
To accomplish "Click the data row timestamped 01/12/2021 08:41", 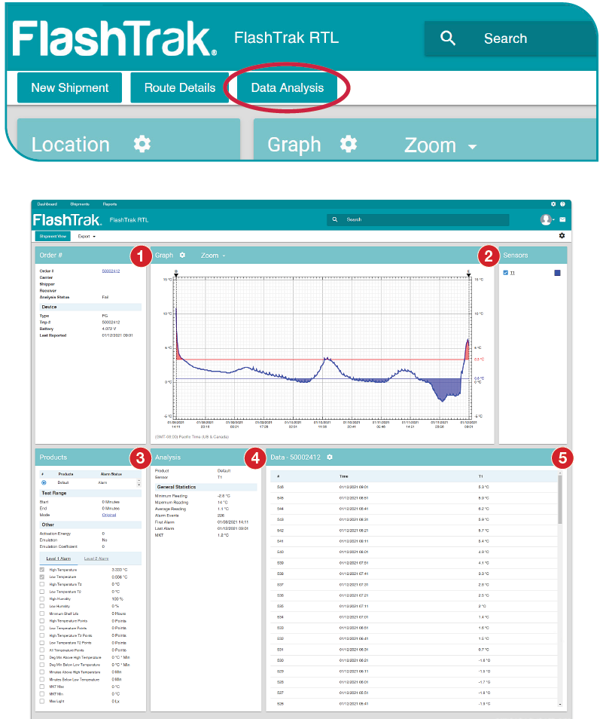I will coord(414,509).
